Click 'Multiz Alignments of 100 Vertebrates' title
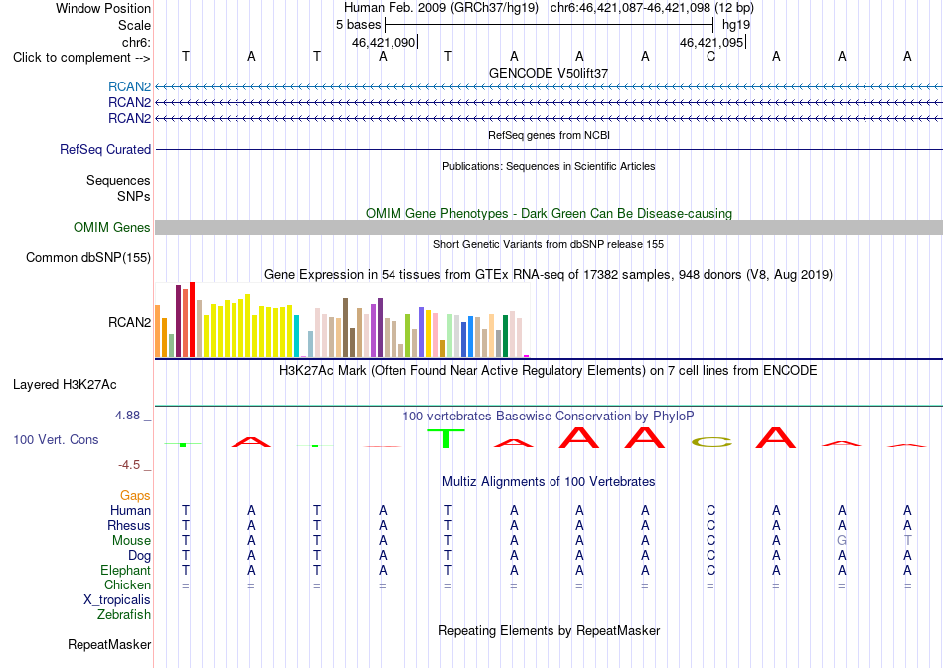Screen dimensions: 944x668 549,482
